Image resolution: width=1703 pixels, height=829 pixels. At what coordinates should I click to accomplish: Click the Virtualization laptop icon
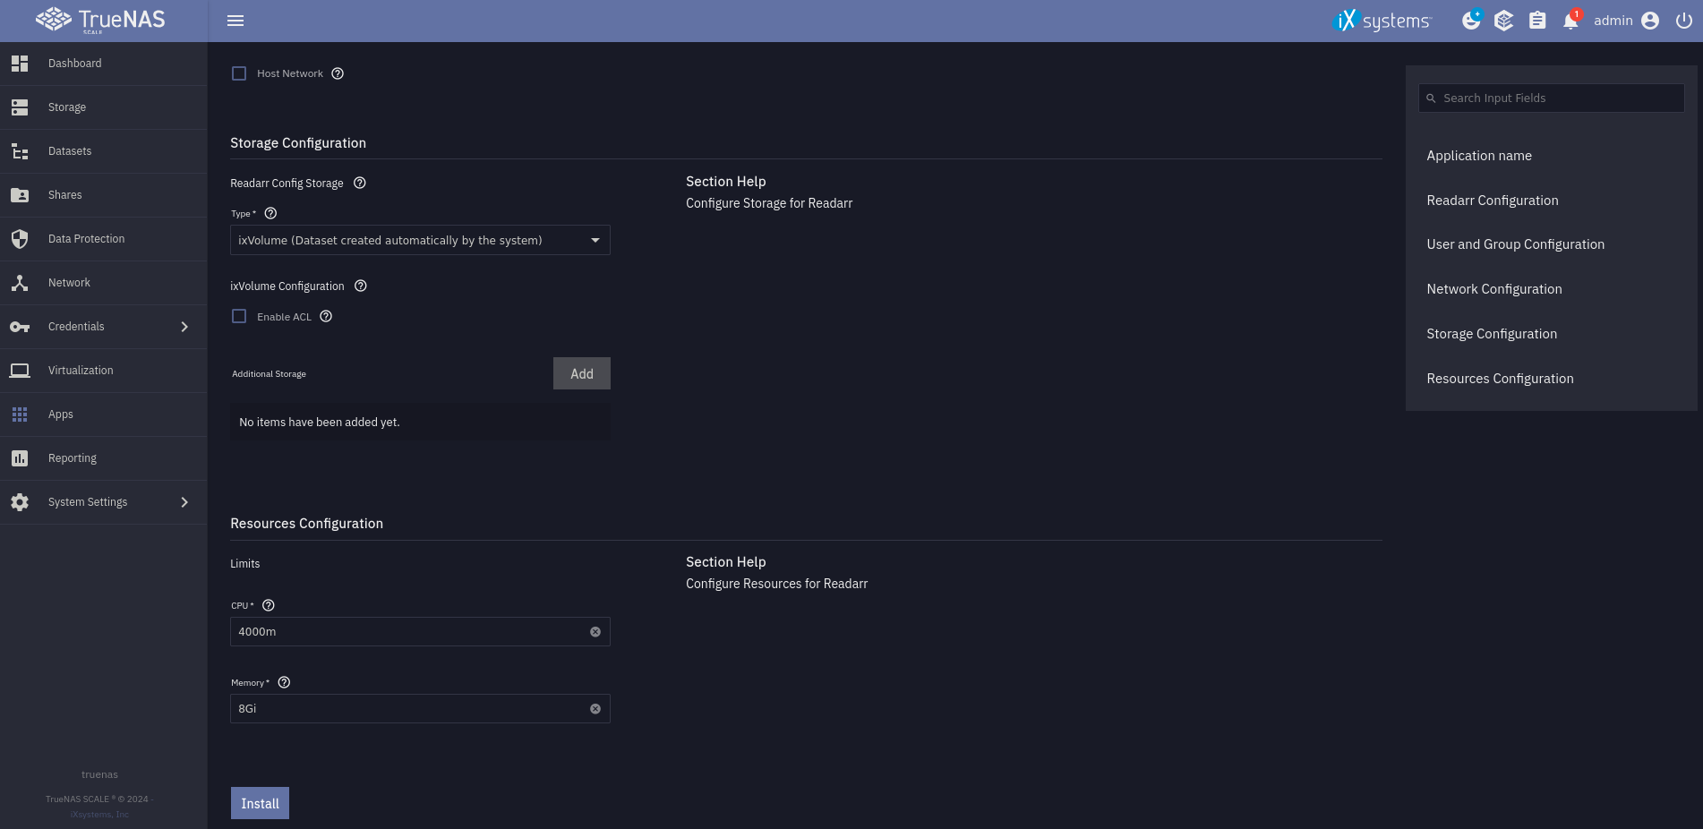coord(20,371)
